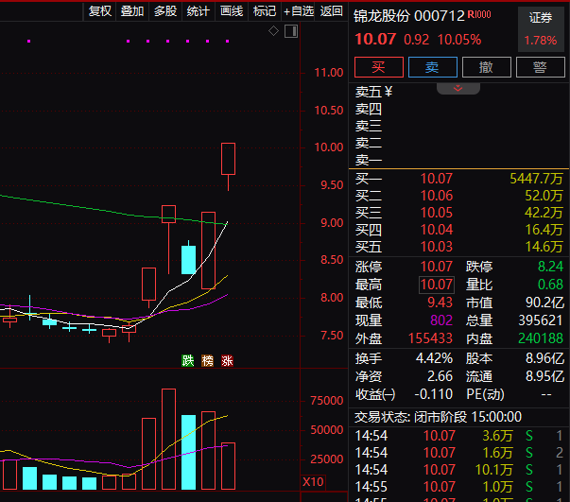Click the red 买 buy button
The width and height of the screenshot is (570, 502).
pos(378,67)
